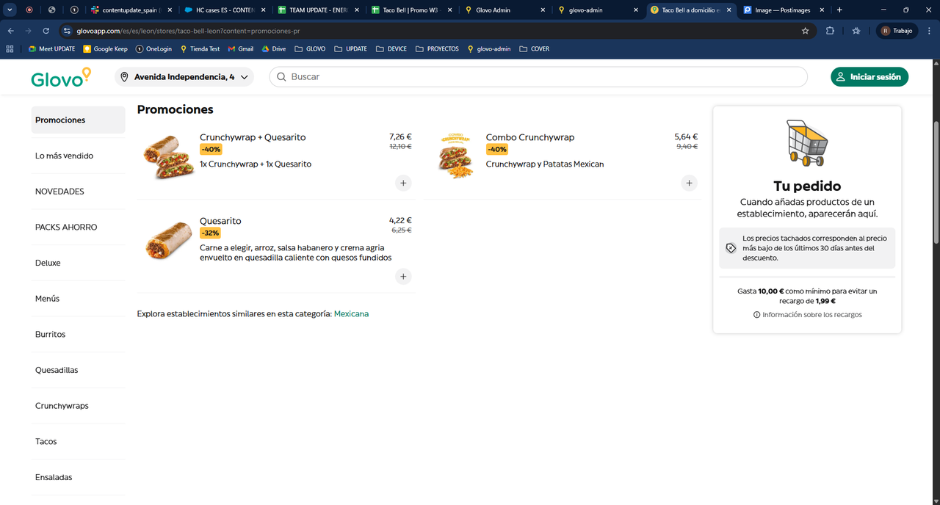Viewport: 940px width, 505px height.
Task: Add Combo Crunchywrap with plus icon
Action: [689, 183]
